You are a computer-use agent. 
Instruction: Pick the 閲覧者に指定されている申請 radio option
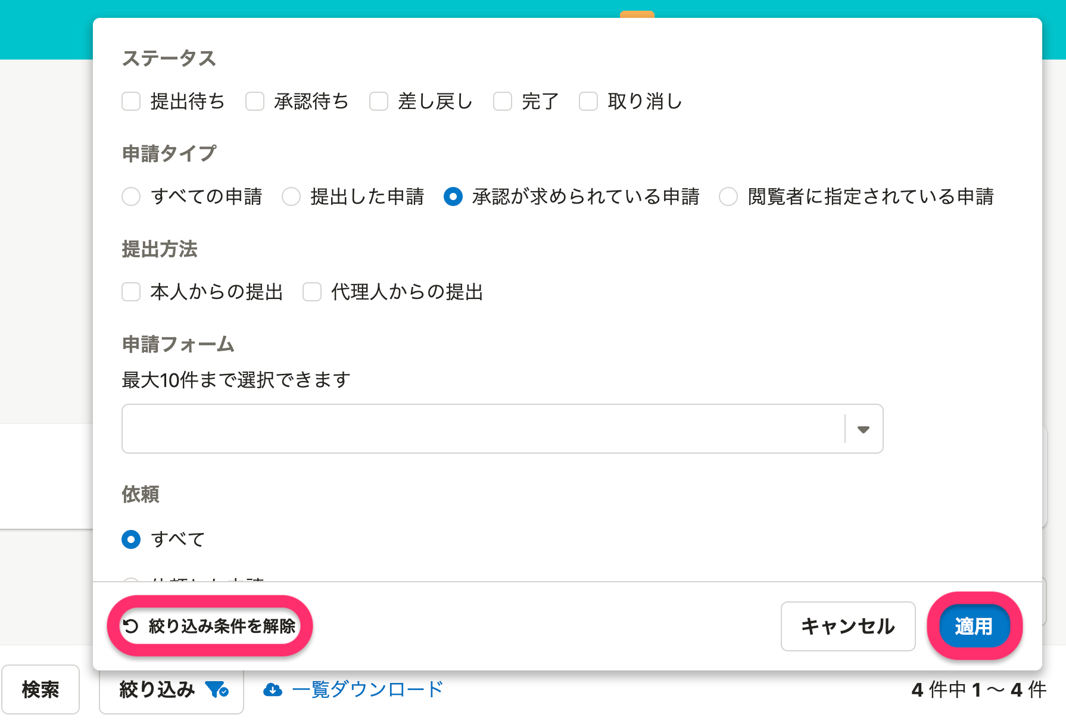click(728, 196)
